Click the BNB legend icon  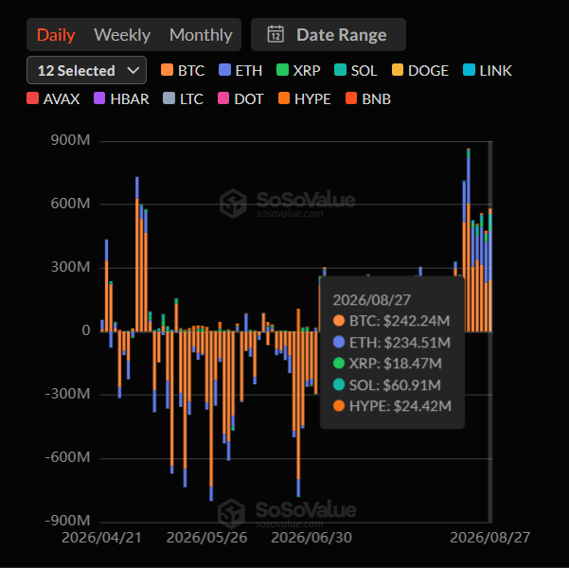tap(351, 98)
